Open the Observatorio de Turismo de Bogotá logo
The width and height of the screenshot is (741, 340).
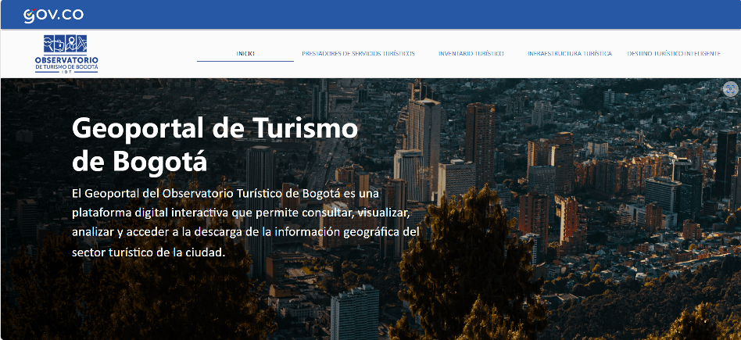coord(66,54)
